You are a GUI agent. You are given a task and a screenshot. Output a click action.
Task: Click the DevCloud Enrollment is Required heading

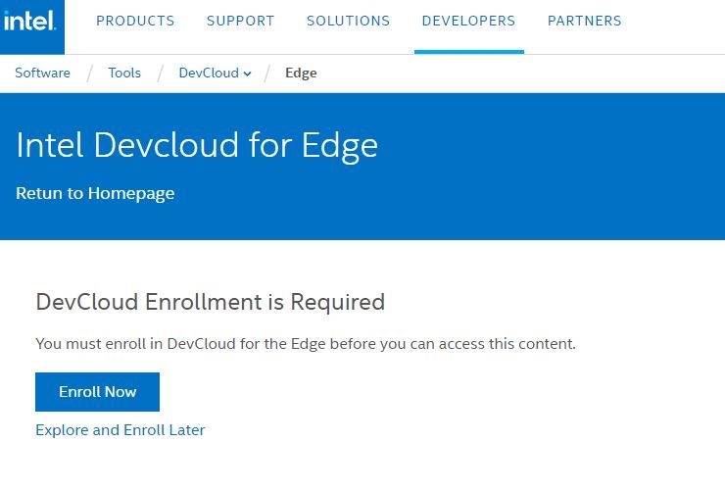pos(211,302)
